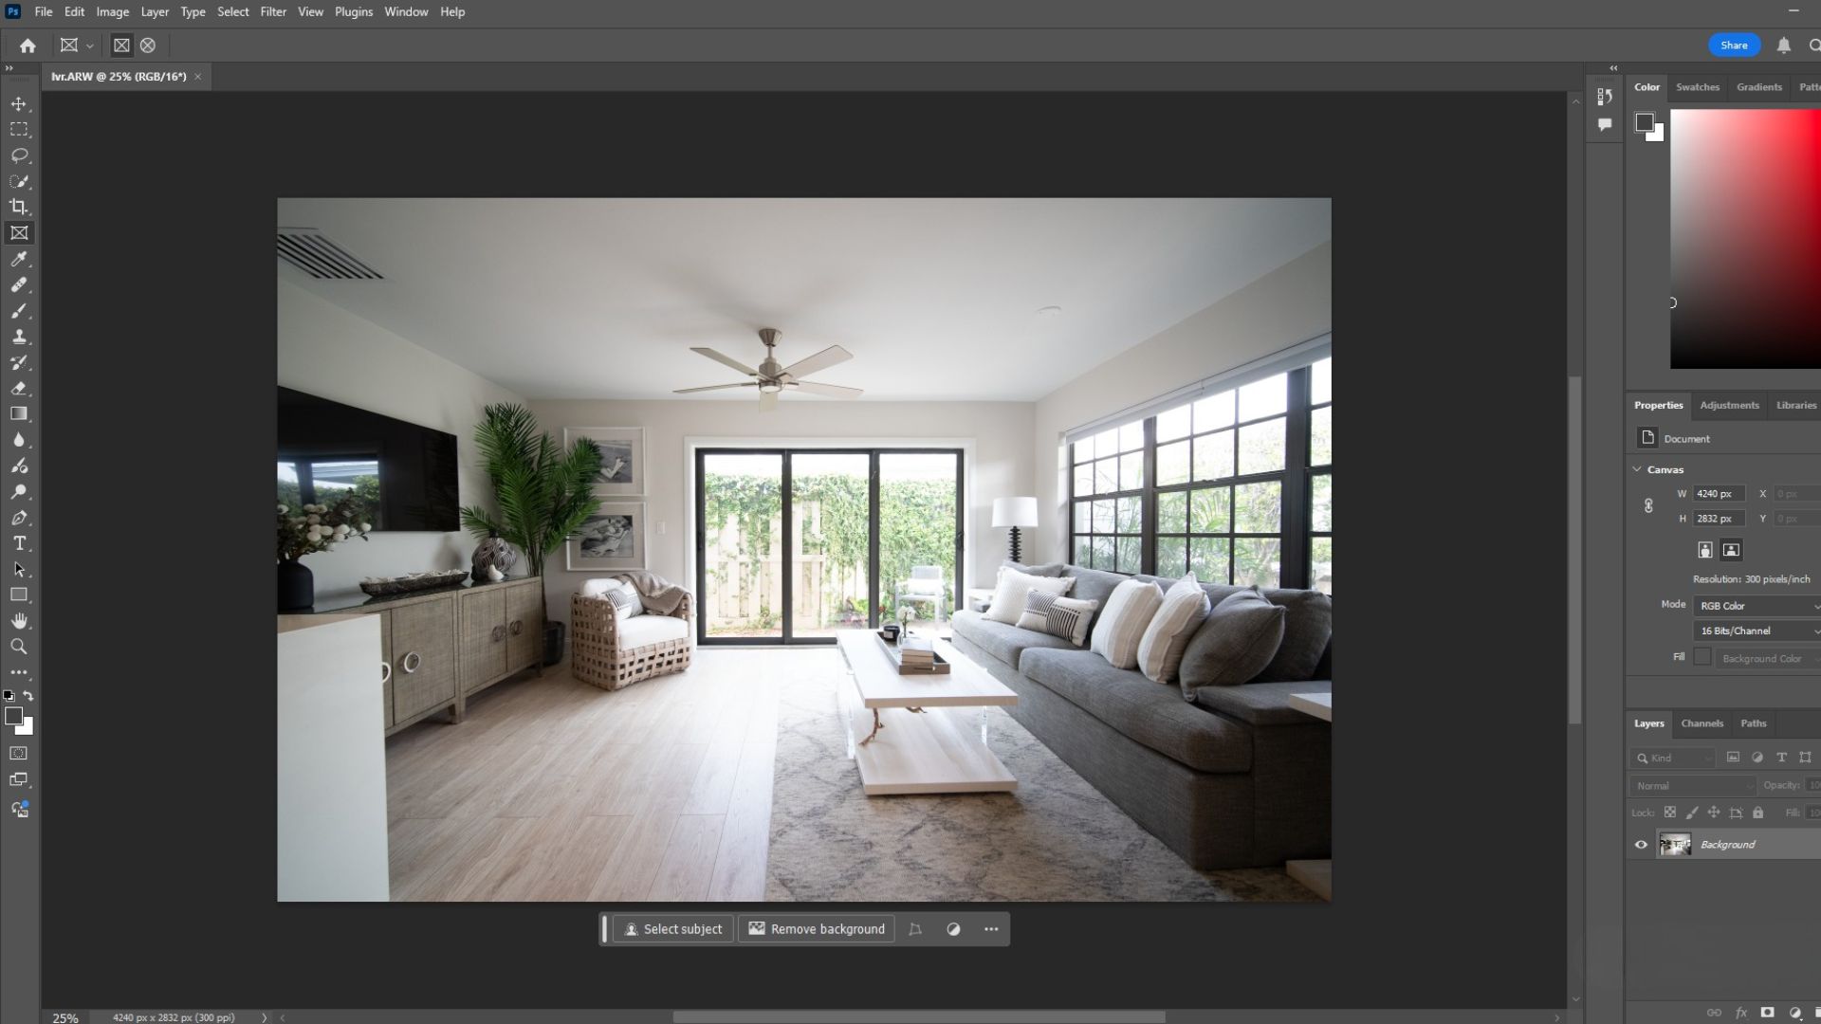Select the Crop tool

tap(19, 207)
